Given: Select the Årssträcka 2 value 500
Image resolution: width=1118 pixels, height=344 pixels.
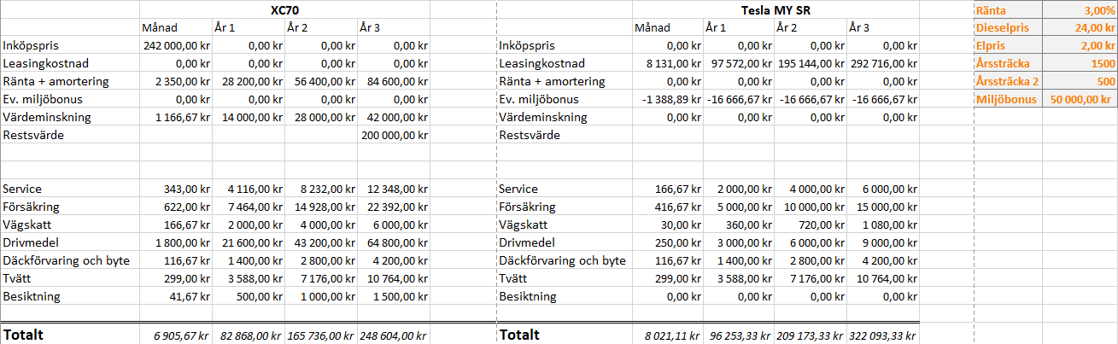Looking at the screenshot, I should pyautogui.click(x=1080, y=81).
